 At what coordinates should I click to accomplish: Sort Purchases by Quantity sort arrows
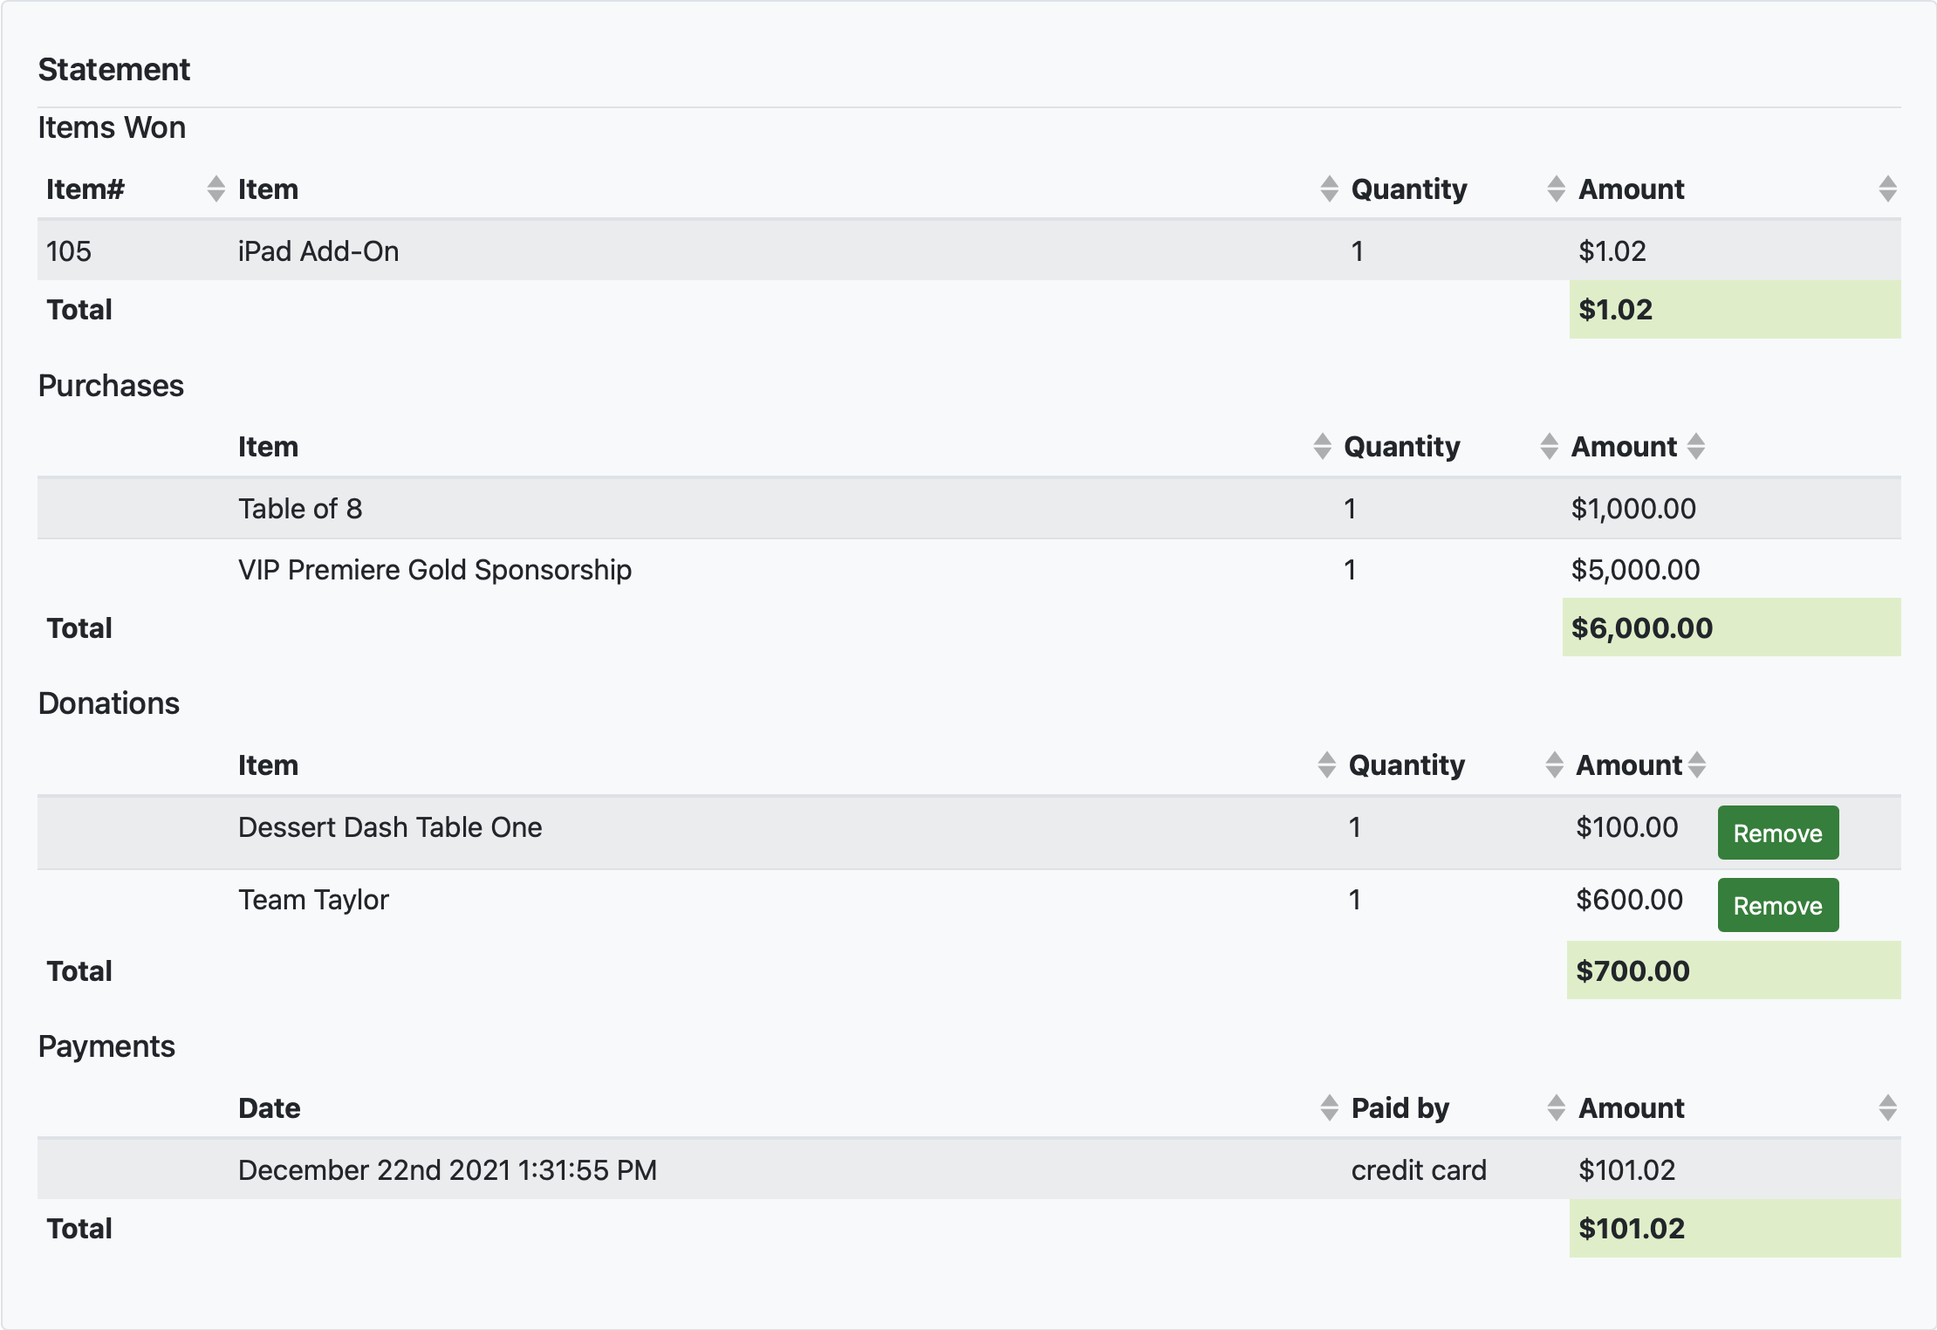tap(1549, 446)
